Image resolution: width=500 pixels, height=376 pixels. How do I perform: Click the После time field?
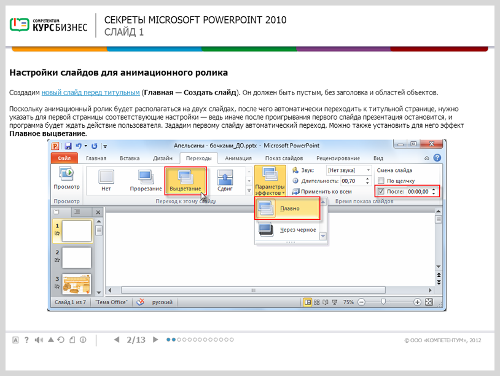point(418,191)
